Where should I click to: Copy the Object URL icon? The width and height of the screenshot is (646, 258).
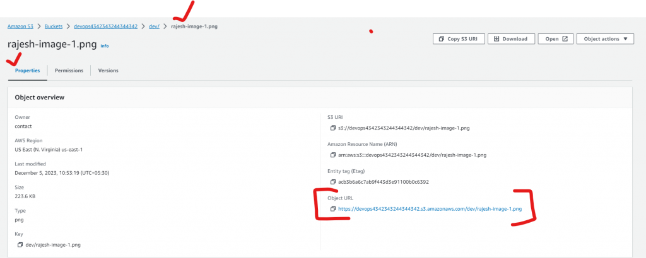333,208
